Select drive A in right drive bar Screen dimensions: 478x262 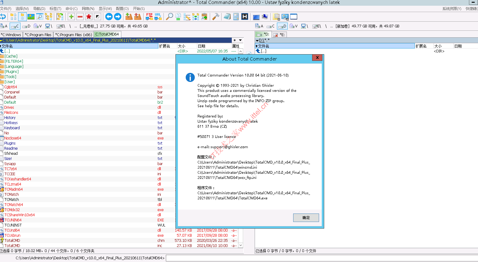click(x=259, y=26)
